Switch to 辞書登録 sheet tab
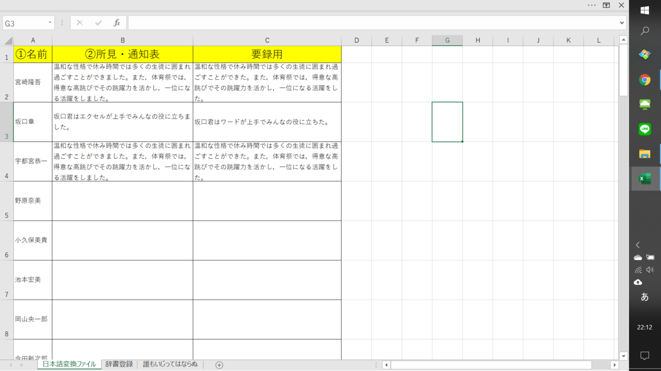This screenshot has height=371, width=661. point(120,364)
